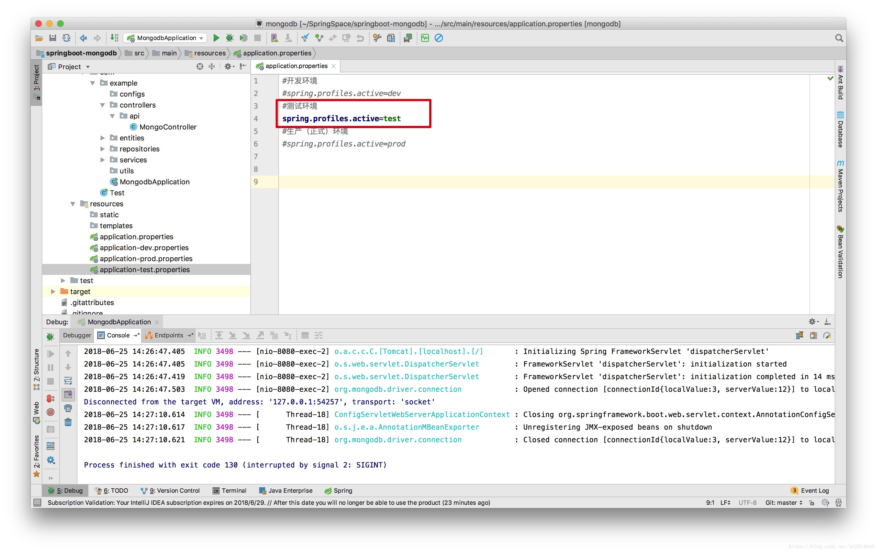Open the Event Log
Image resolution: width=877 pixels, height=552 pixels.
[x=814, y=491]
